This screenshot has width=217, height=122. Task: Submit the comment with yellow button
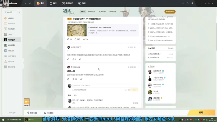pos(134,90)
